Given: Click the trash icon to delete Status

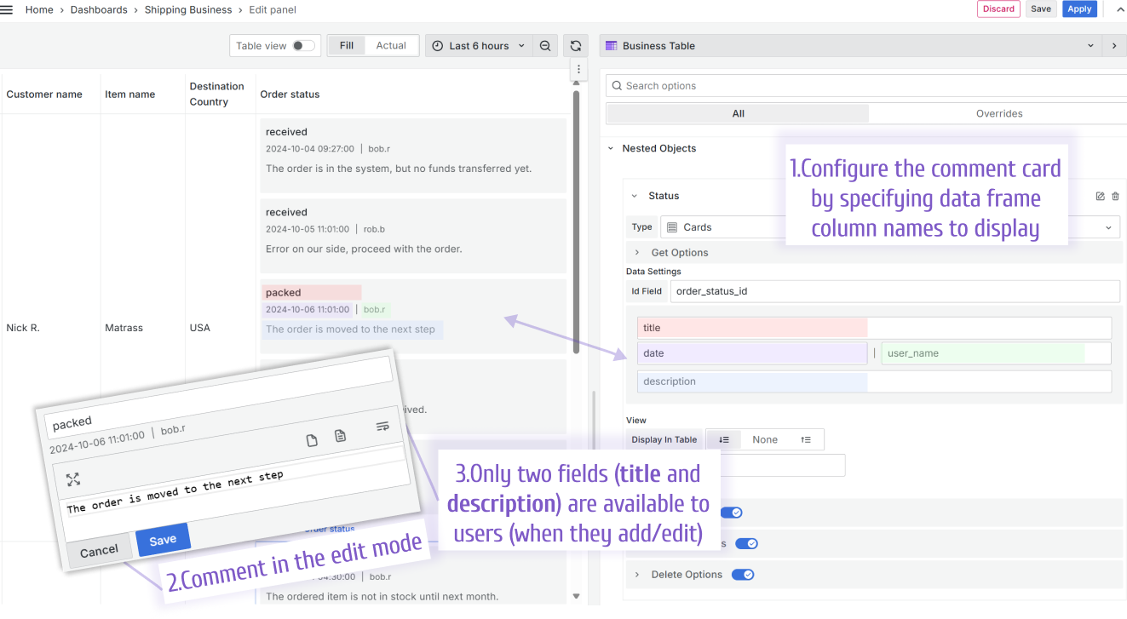Looking at the screenshot, I should click(x=1115, y=196).
